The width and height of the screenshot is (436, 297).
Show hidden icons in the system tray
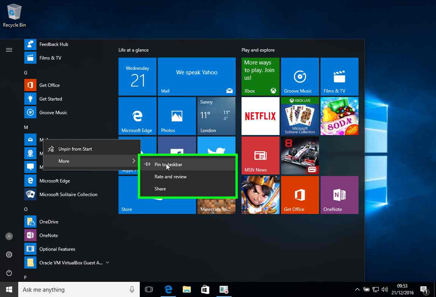coord(357,289)
